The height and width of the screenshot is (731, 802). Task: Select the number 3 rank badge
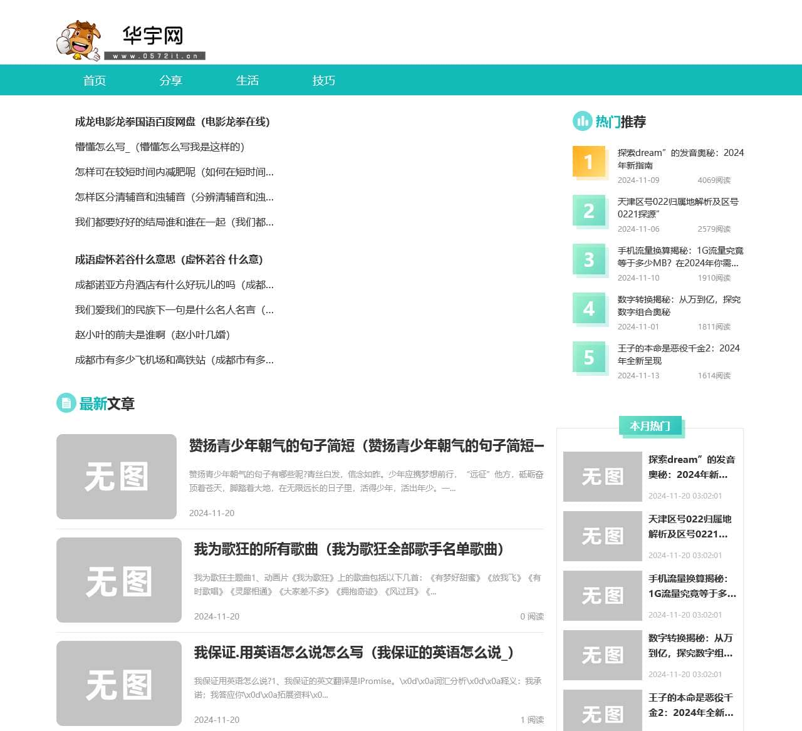point(588,260)
